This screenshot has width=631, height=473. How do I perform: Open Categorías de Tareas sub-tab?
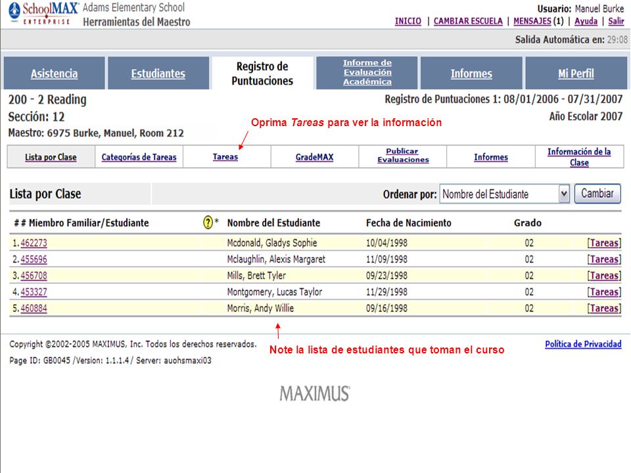(x=139, y=157)
